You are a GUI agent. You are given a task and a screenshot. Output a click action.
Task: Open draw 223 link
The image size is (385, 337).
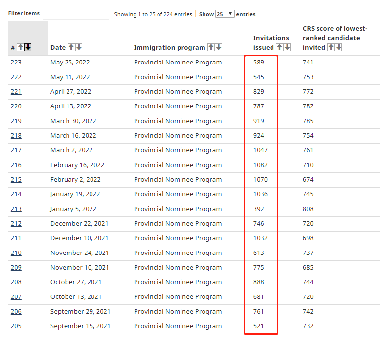coord(16,63)
